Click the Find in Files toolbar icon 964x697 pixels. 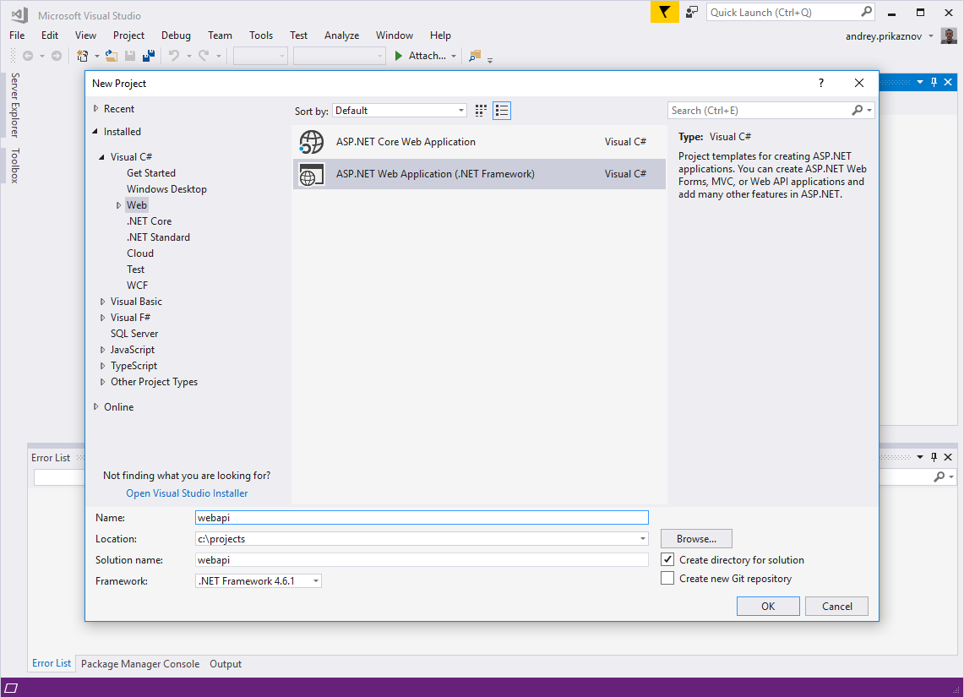point(474,56)
